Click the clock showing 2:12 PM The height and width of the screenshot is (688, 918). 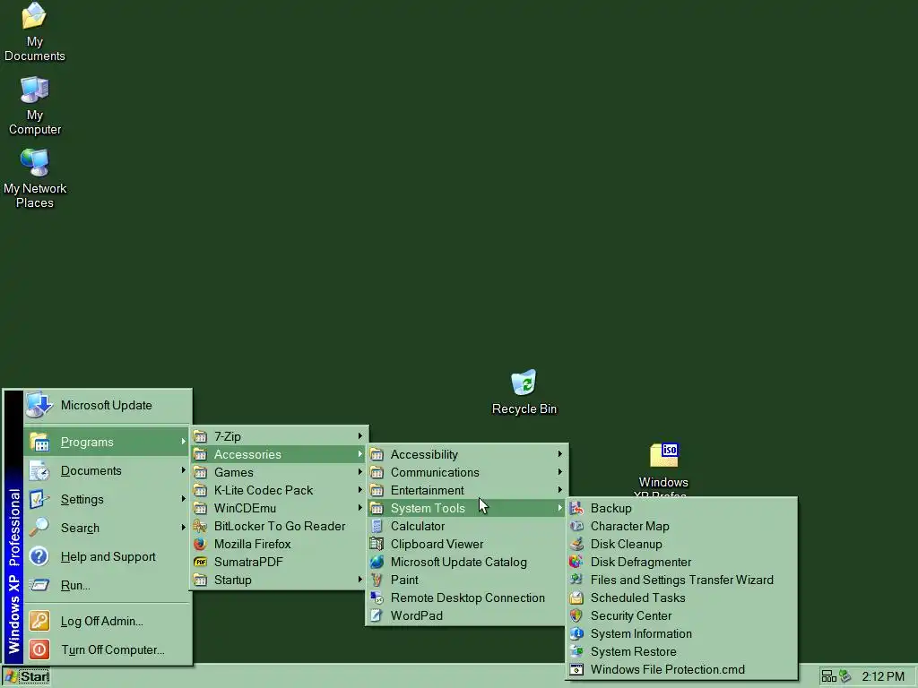[x=883, y=676]
